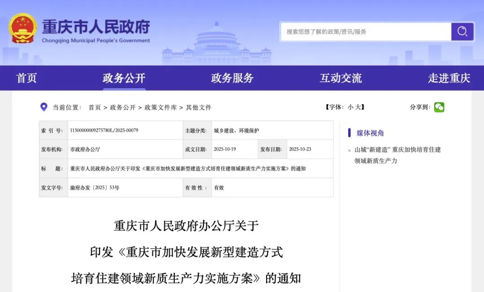Click the 重庆市人民政府 site title
484x292 pixels.
click(x=96, y=28)
